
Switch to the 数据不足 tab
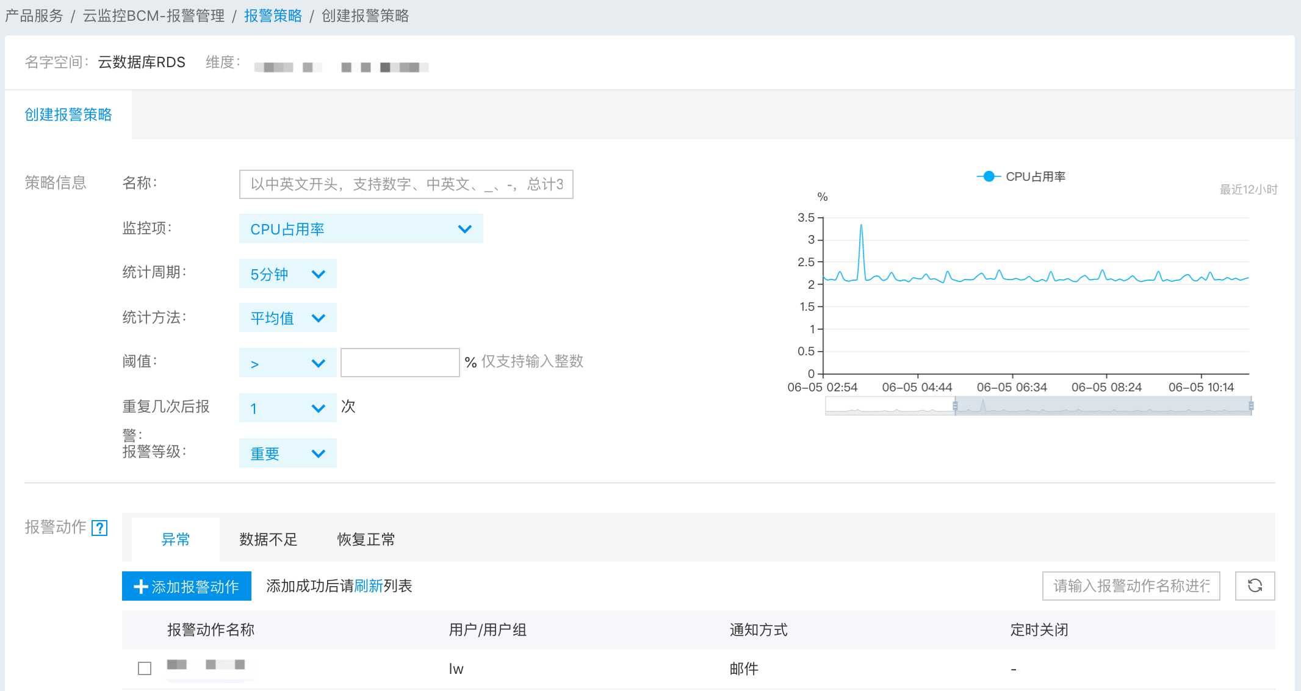(x=268, y=540)
